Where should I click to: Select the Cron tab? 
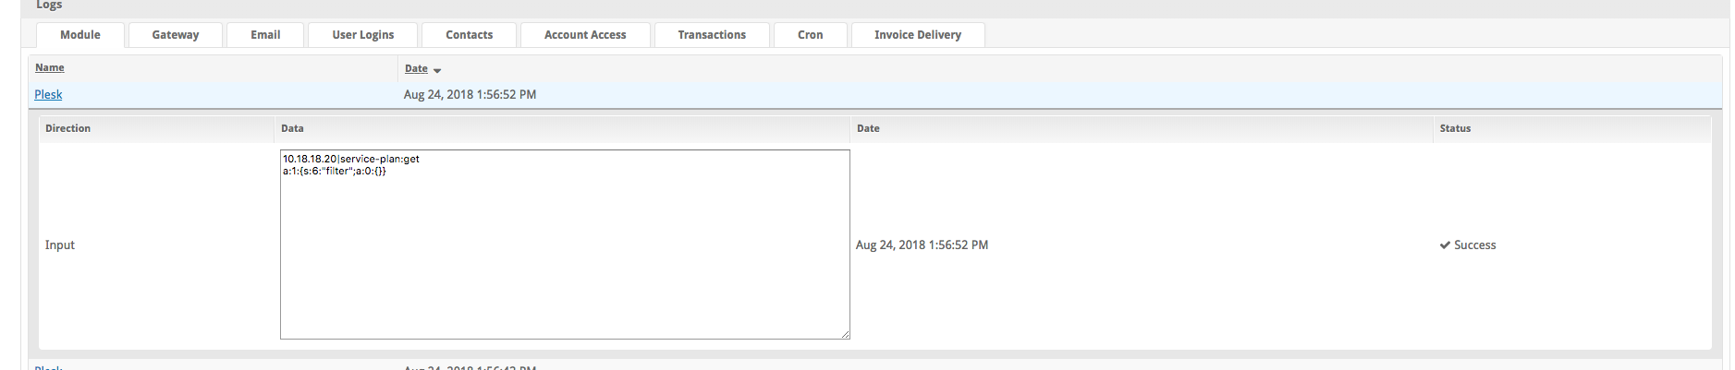click(x=811, y=35)
